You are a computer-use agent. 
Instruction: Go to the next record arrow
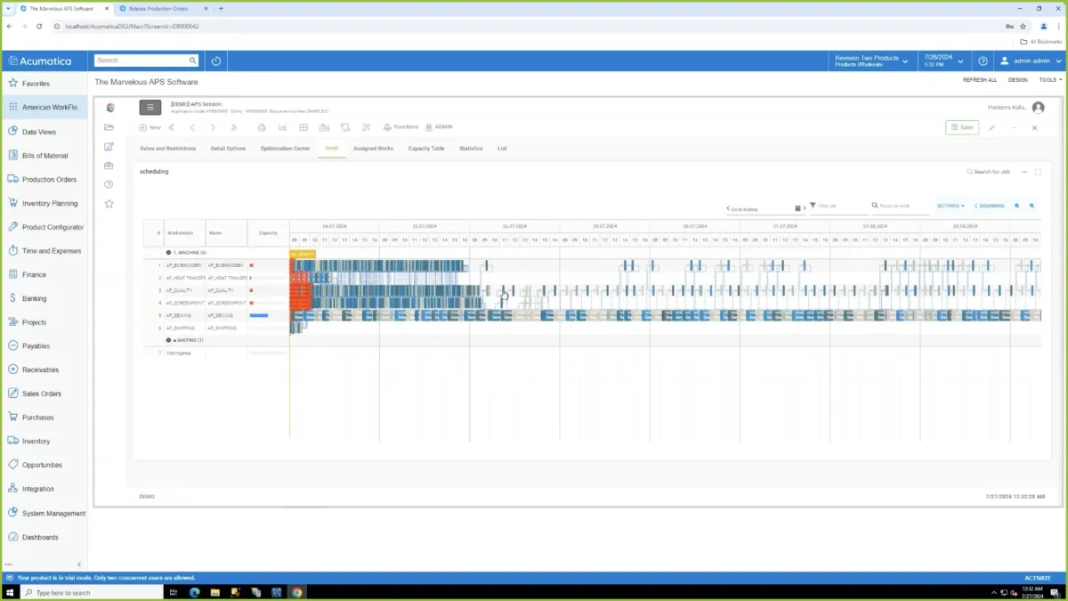point(213,127)
